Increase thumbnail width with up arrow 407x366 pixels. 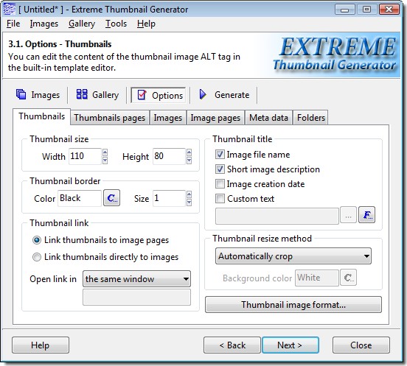click(x=105, y=152)
